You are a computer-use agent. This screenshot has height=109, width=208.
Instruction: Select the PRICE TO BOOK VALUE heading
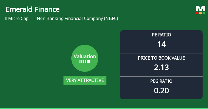pos(161,58)
